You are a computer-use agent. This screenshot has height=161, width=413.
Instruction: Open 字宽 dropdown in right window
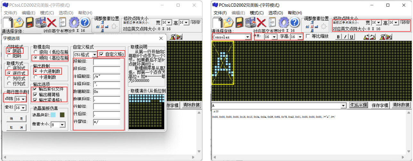click(274, 37)
